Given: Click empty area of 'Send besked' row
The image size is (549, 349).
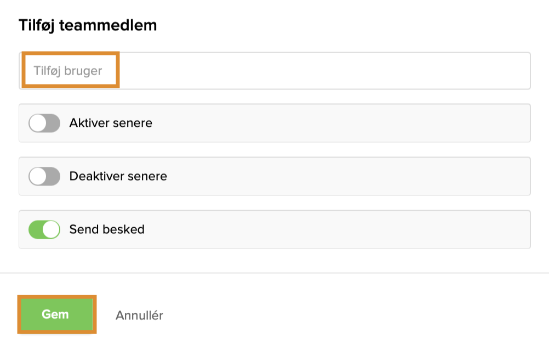Looking at the screenshot, I should pos(356,229).
